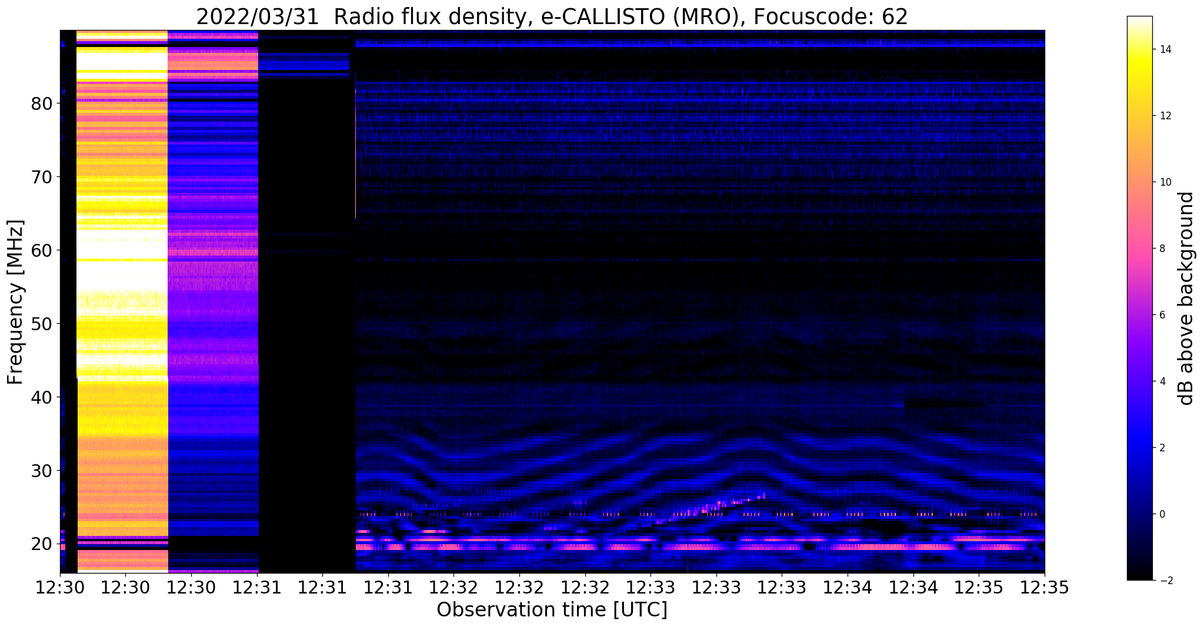Click the y-axis tick label 70
1204x627 pixels.
coord(42,177)
